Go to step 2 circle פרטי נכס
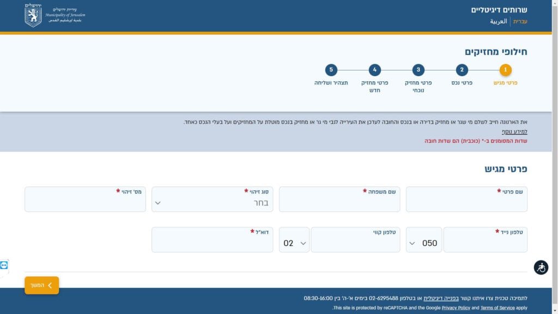 point(462,70)
